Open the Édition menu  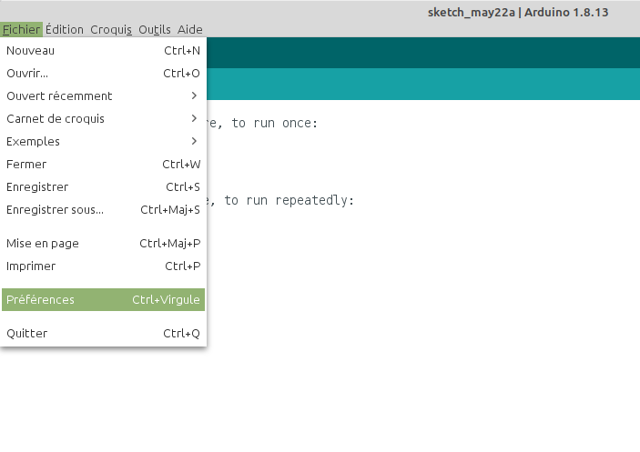(65, 30)
